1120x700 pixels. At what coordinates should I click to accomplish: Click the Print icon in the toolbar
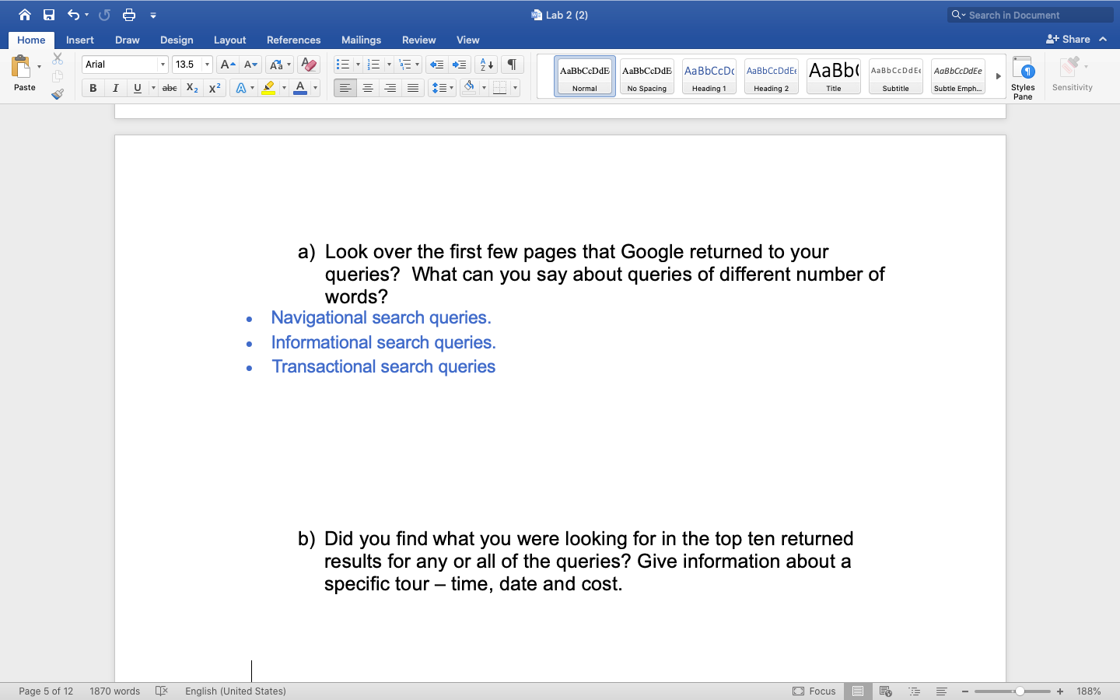[129, 14]
